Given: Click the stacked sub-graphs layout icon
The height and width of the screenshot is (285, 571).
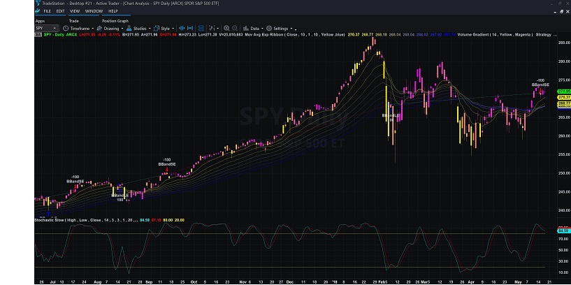Looking at the screenshot, I should point(201,29).
